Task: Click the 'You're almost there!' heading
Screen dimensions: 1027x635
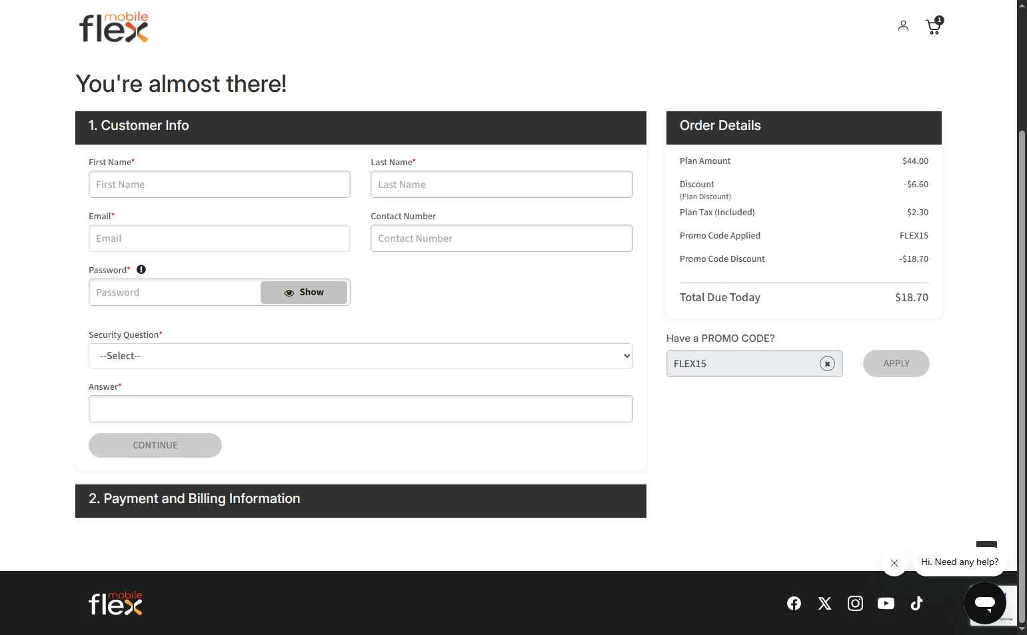Action: click(x=181, y=84)
